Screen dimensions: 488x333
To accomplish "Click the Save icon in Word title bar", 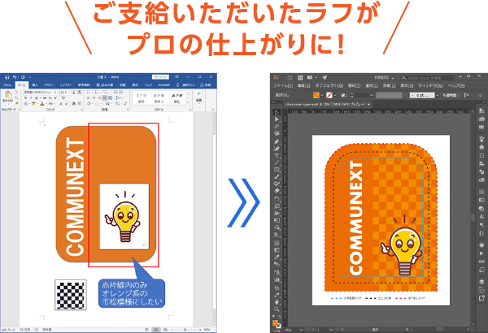I will click(6, 76).
